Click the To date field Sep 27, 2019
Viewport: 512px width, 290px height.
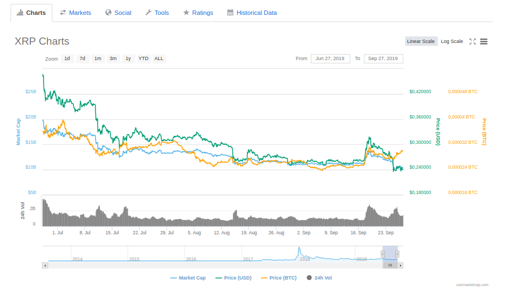point(383,59)
